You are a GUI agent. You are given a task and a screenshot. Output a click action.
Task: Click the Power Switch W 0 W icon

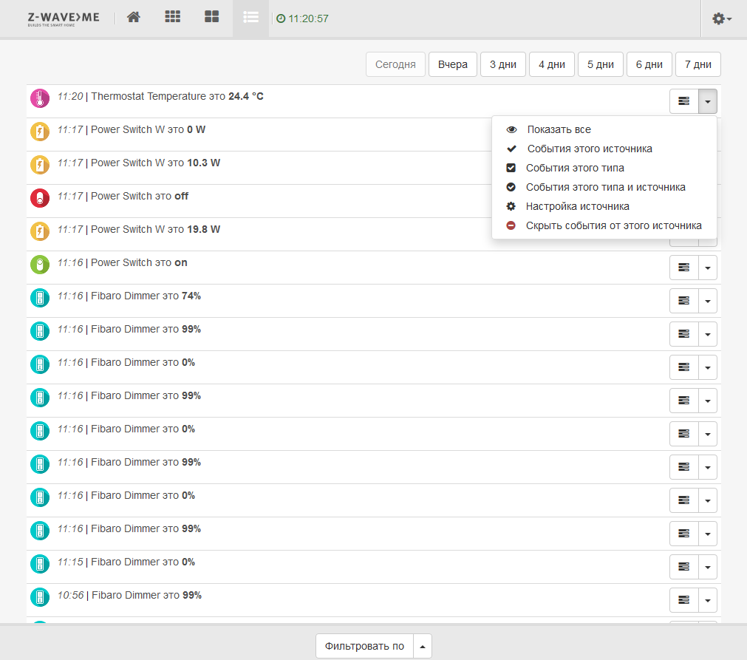click(x=40, y=132)
